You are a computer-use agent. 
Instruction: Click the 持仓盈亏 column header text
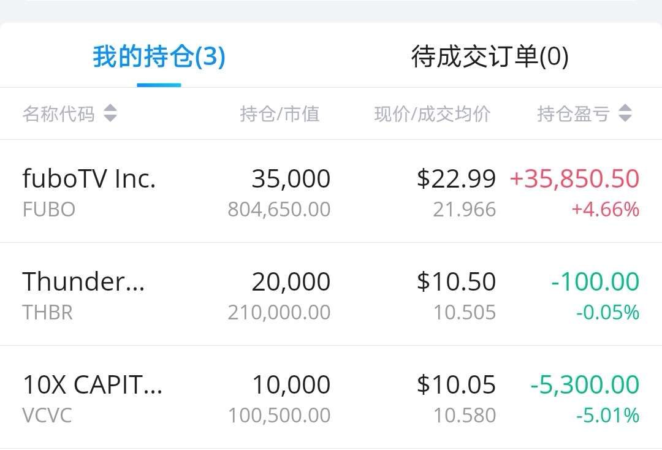[573, 114]
